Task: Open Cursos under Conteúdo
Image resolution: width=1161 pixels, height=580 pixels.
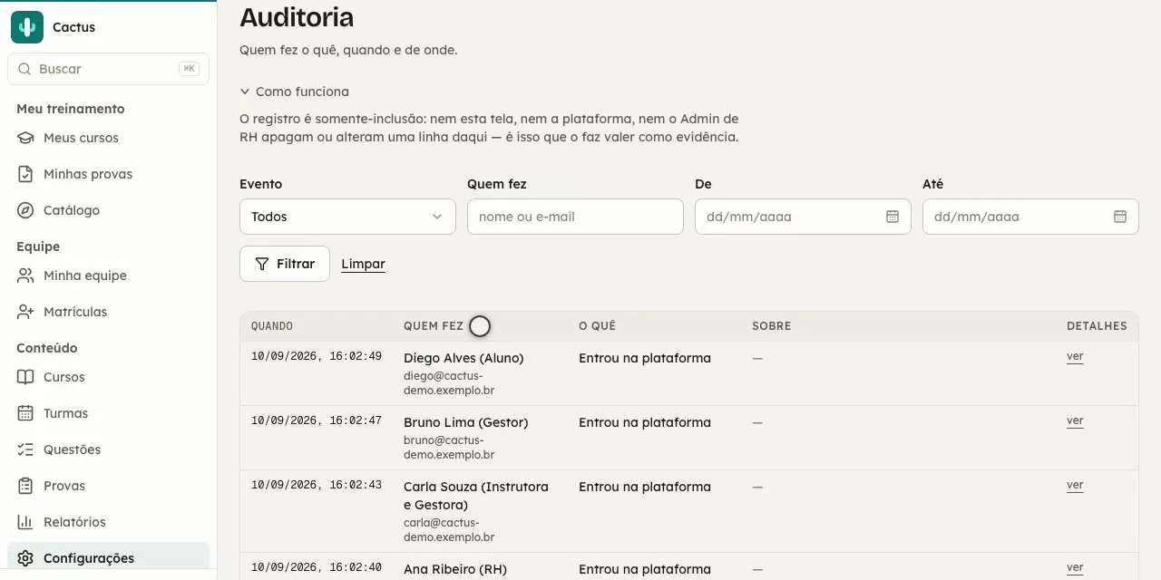Action: tap(108, 377)
